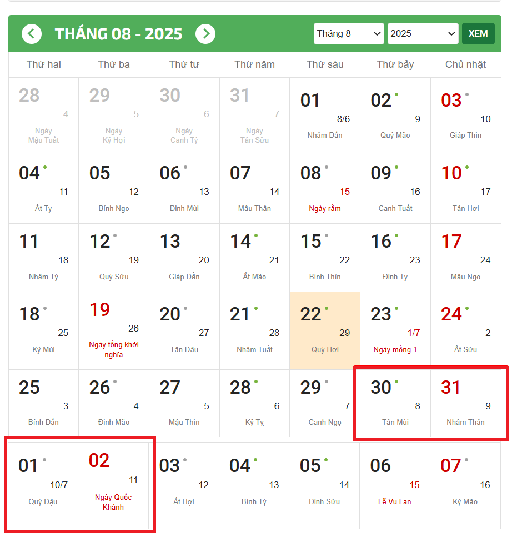Open 06 Lễ Vu Lan date
Screen dimensions: 512x542
click(x=395, y=482)
